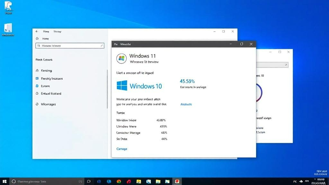Select the table row showing 499%
Image resolution: width=329 pixels, height=185 pixels.
coord(142,127)
